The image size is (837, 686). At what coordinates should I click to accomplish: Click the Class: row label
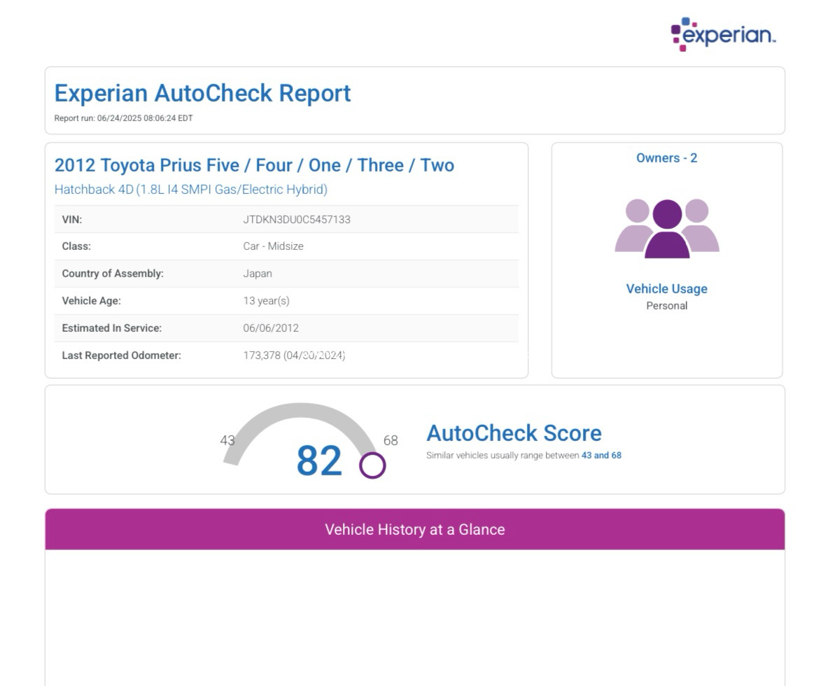pos(76,246)
